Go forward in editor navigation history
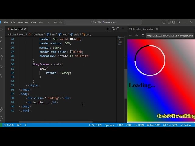 [60, 22]
